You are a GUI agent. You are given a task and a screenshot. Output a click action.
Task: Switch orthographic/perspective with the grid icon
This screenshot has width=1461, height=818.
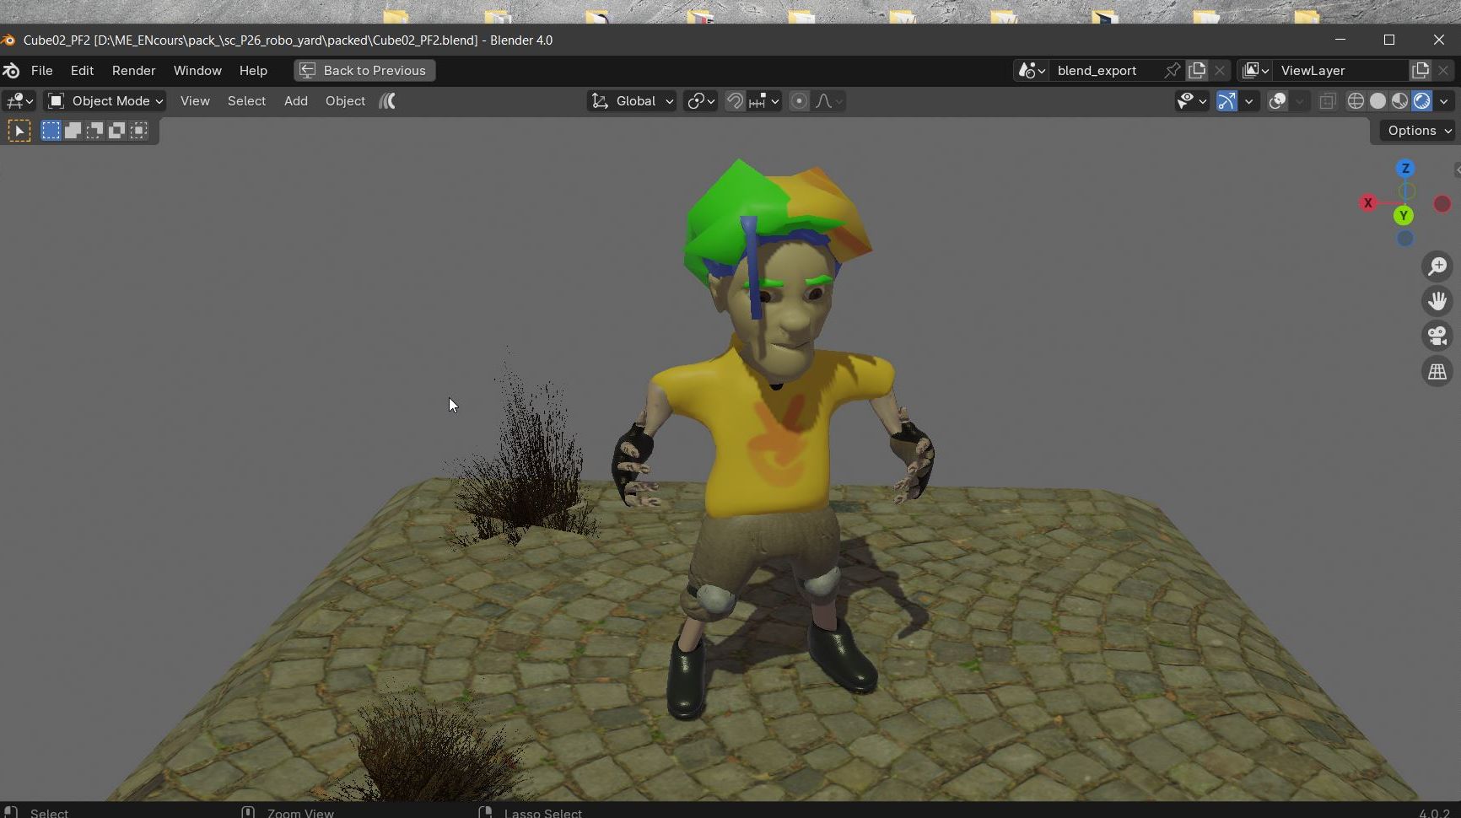click(x=1437, y=372)
